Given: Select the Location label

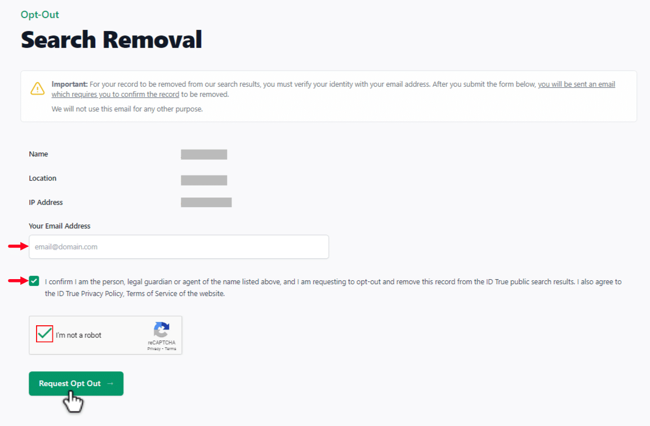Looking at the screenshot, I should 43,178.
